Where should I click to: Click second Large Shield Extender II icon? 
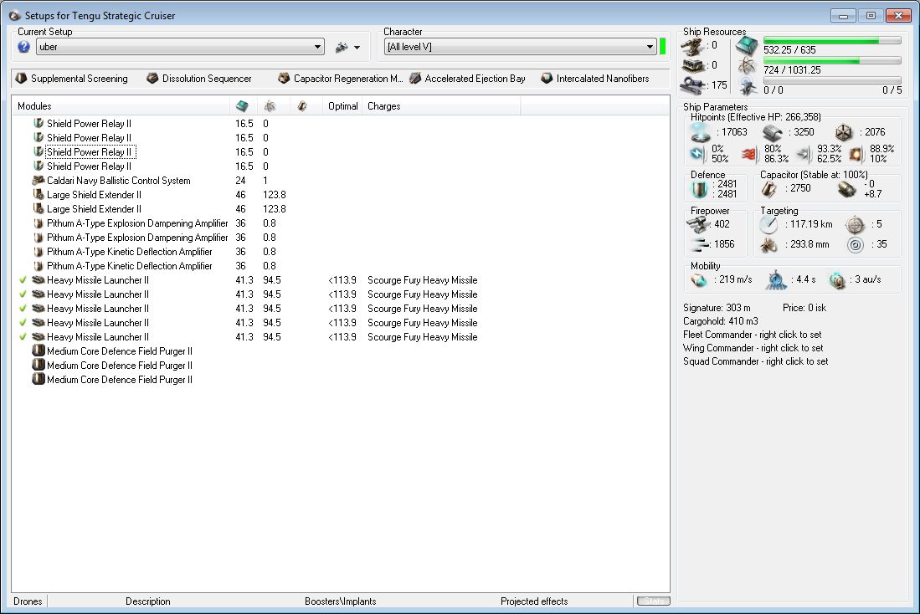(x=39, y=209)
